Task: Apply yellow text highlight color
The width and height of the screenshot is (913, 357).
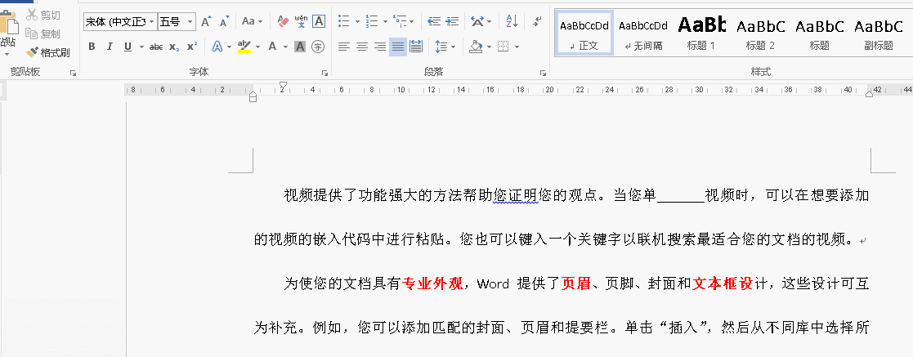Action: point(244,47)
